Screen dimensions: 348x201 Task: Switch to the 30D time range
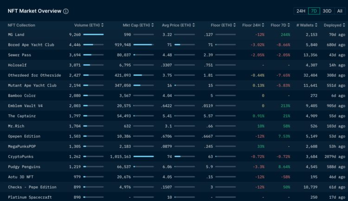click(x=327, y=11)
